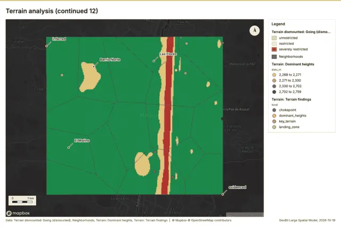Click the 2,702 to 2,759 elevation marker
Image resolution: width=341 pixels, height=227 pixels.
[x=274, y=92]
